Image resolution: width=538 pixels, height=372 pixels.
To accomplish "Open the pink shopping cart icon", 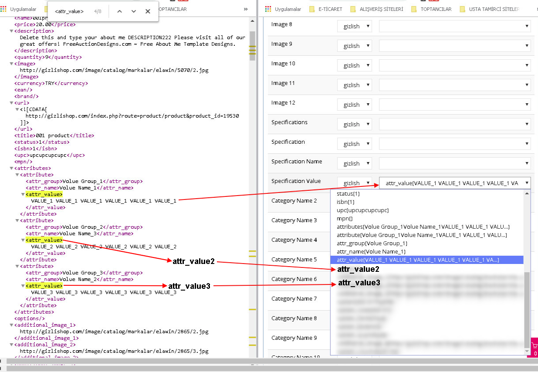I will pyautogui.click(x=535, y=348).
